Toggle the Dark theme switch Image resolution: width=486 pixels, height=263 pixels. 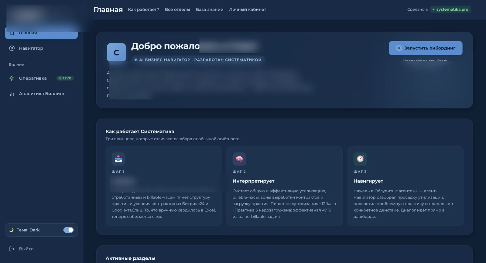pos(68,230)
